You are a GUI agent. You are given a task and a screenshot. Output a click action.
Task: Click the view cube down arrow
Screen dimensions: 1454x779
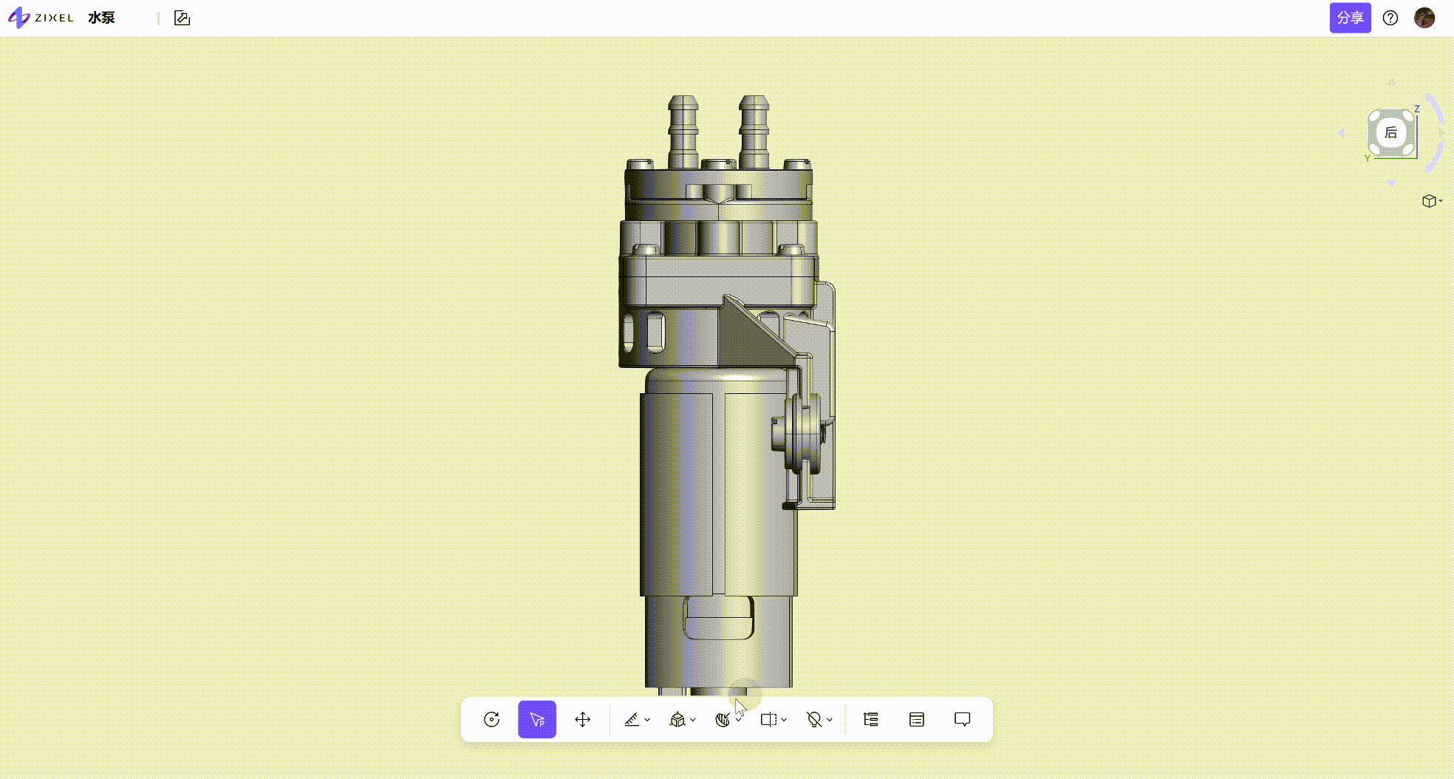point(1391,183)
